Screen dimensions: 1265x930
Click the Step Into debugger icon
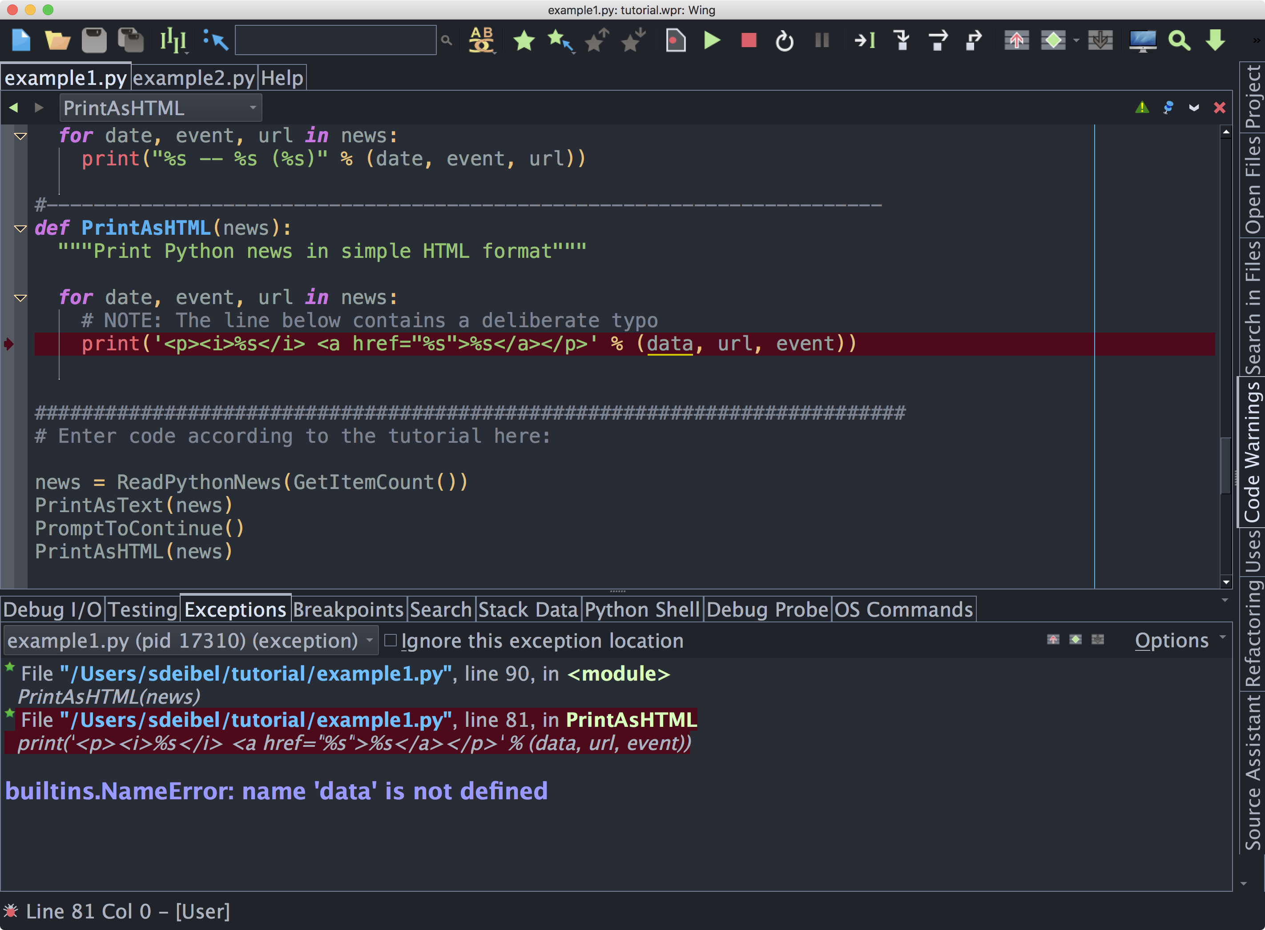tap(901, 40)
